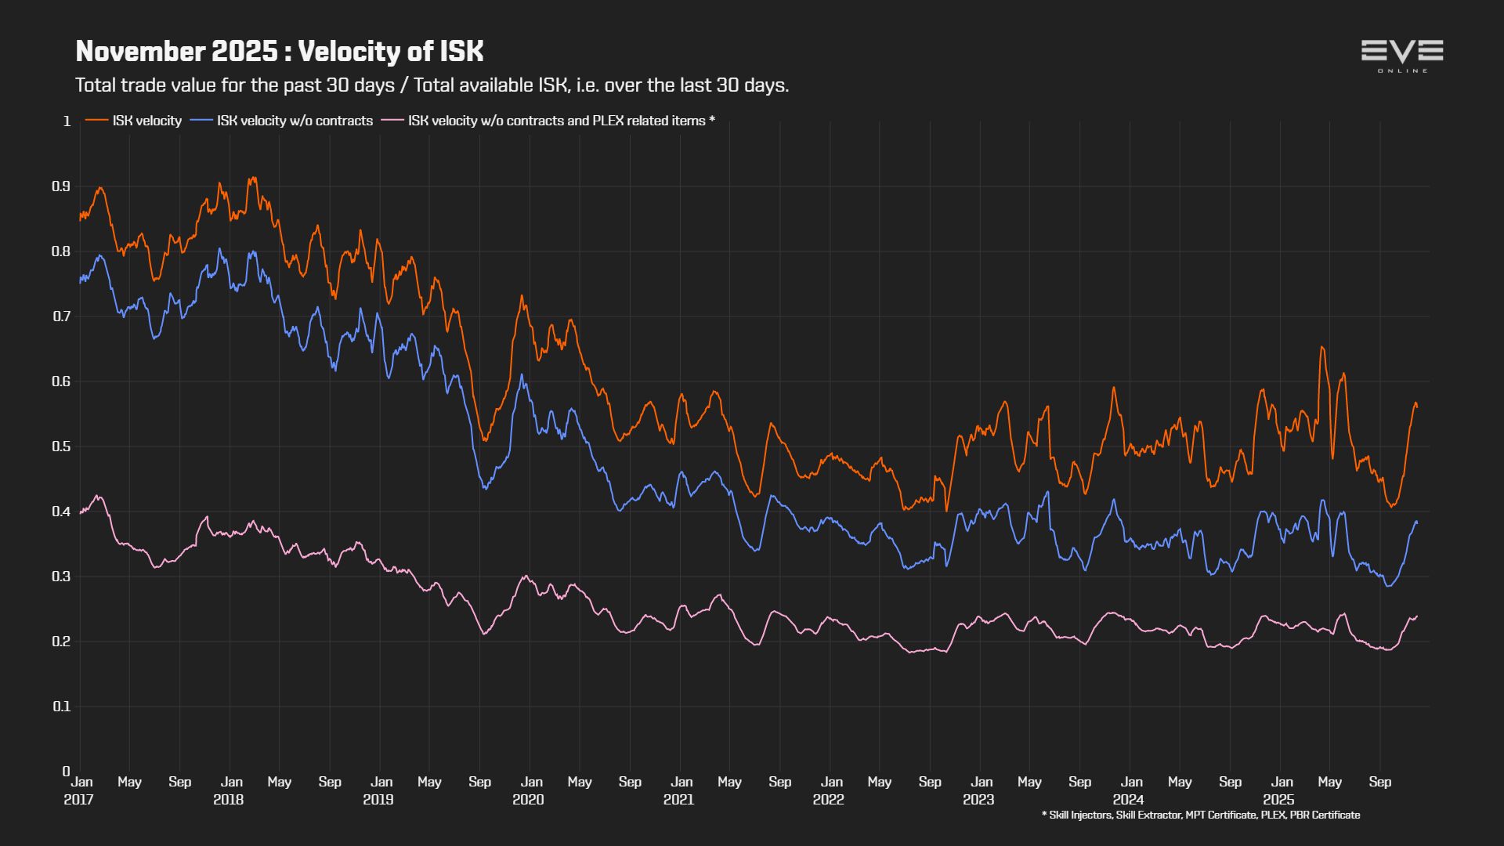Click the y-axis label 0.5
Screen dimensions: 1504x846
pos(61,446)
